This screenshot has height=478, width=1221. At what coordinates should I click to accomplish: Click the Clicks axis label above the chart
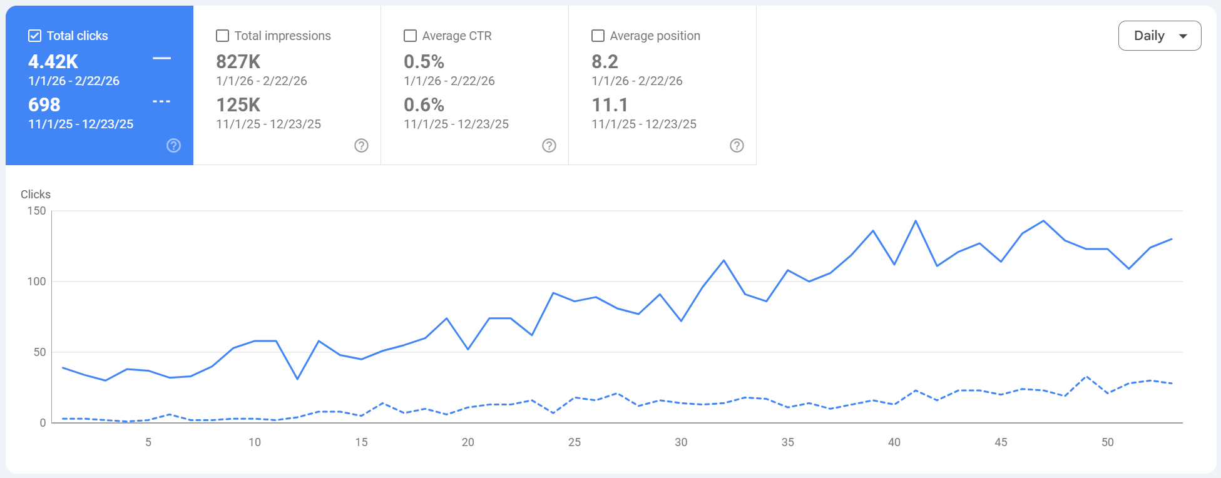pyautogui.click(x=35, y=195)
